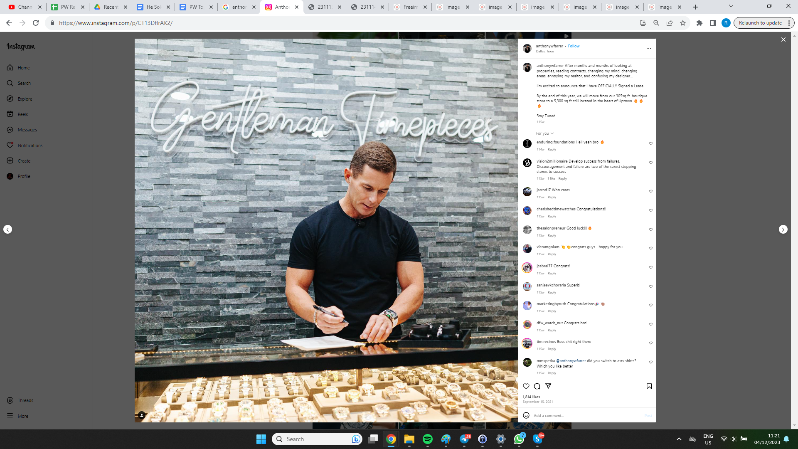Like thesalonpreneur's comment
This screenshot has height=449, width=798.
click(x=651, y=229)
